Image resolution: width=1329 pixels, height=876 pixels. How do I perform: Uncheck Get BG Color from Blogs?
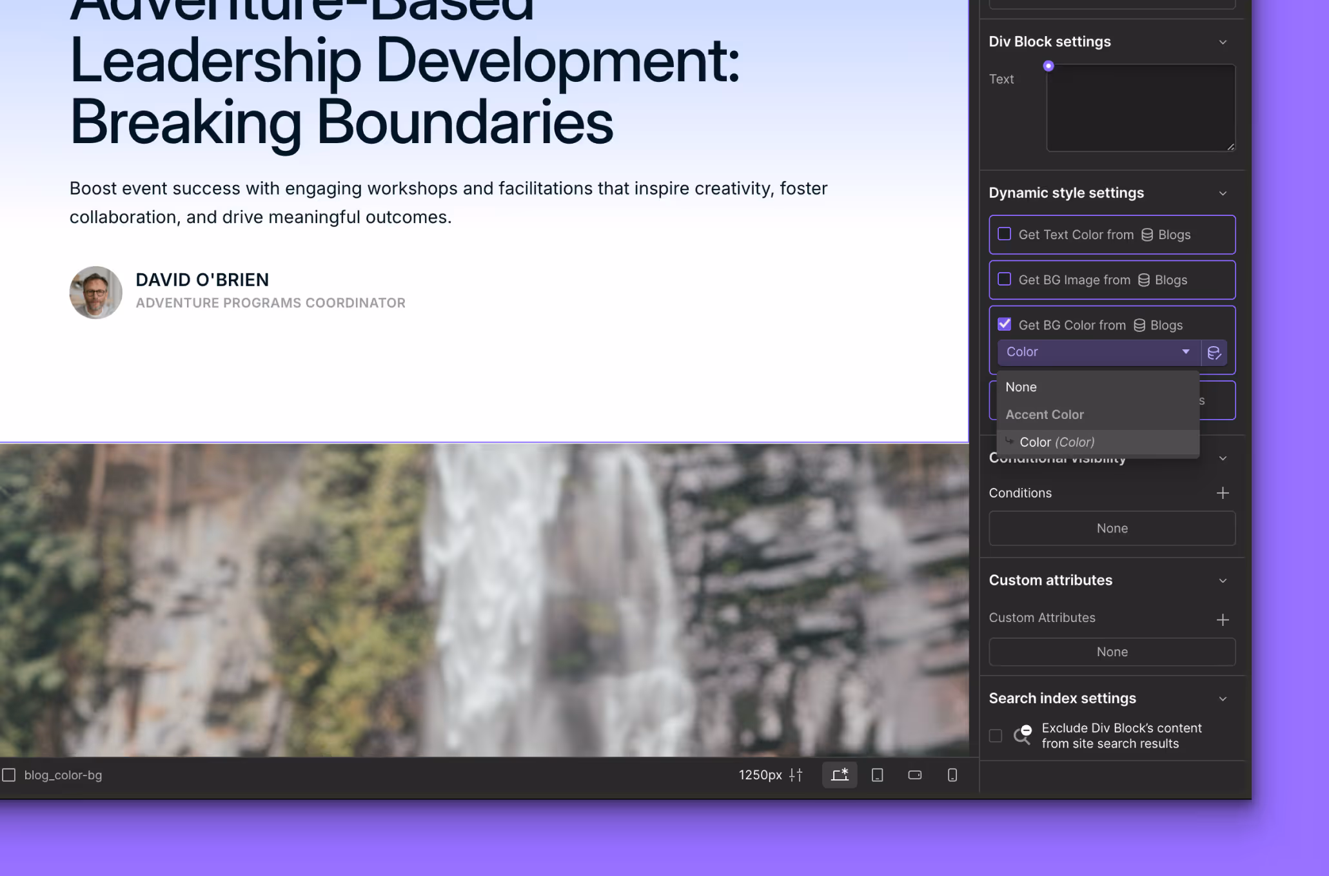pyautogui.click(x=1004, y=324)
